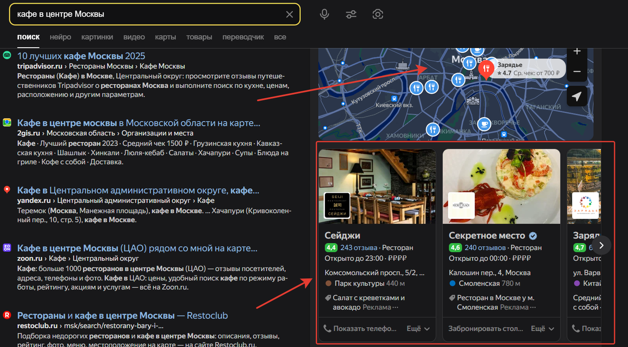Click the red Зарядье map pin

[x=486, y=68]
